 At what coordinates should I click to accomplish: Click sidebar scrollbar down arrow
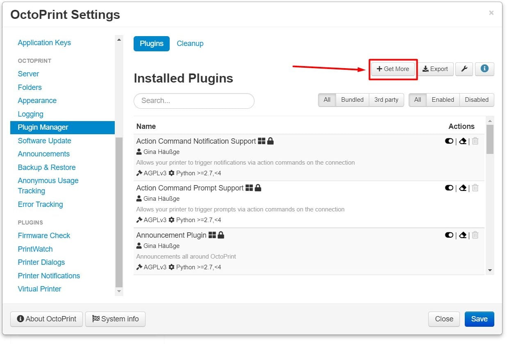[x=119, y=291]
